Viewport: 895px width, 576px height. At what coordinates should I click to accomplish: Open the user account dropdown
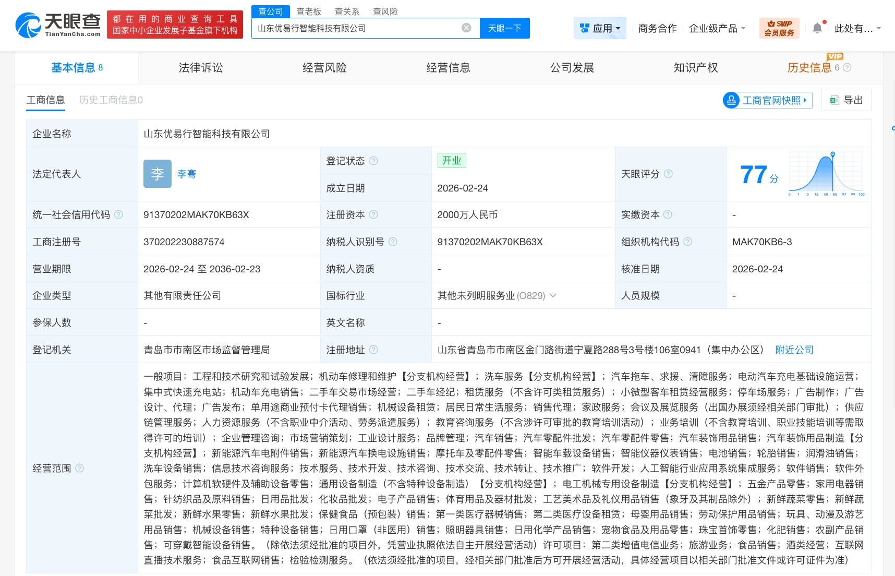coord(857,28)
